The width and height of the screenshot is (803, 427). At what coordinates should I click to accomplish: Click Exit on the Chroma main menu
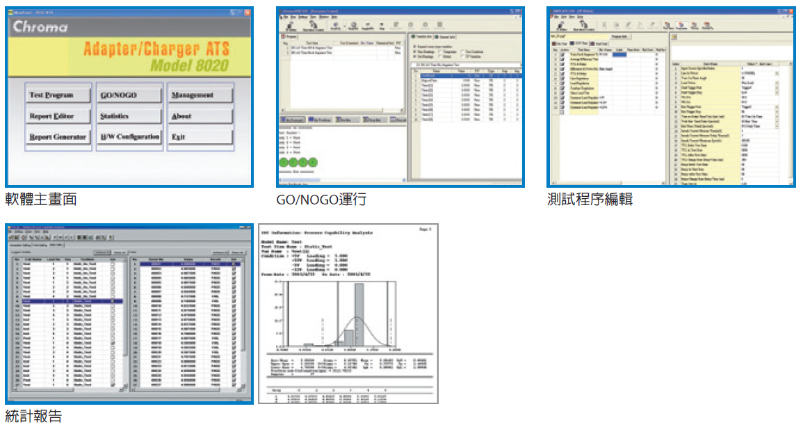click(x=200, y=137)
